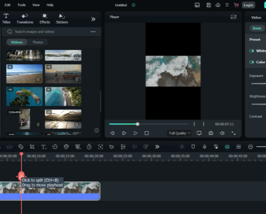
Task: Open the Tools menu
Action: (22, 5)
